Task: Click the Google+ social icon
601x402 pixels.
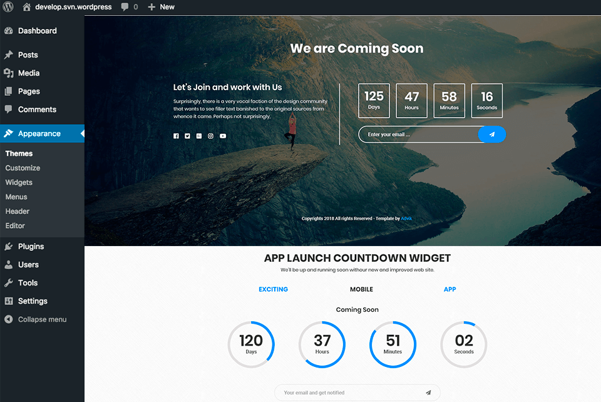Action: pyautogui.click(x=199, y=136)
